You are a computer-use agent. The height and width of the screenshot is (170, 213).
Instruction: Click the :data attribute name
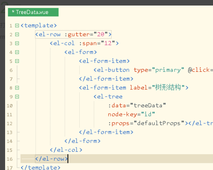pyautogui.click(x=117, y=105)
